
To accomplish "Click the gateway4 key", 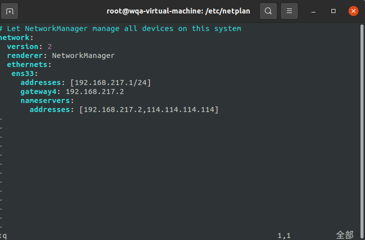I will (x=39, y=91).
